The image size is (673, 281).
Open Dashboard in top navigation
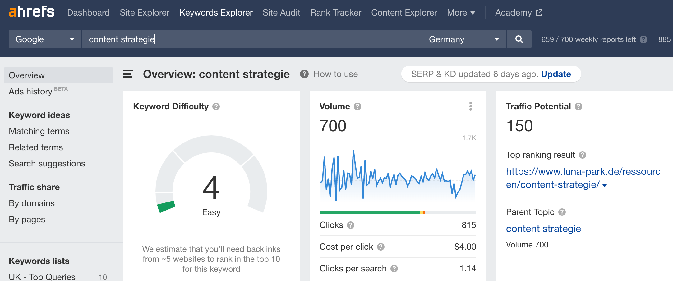click(x=88, y=13)
